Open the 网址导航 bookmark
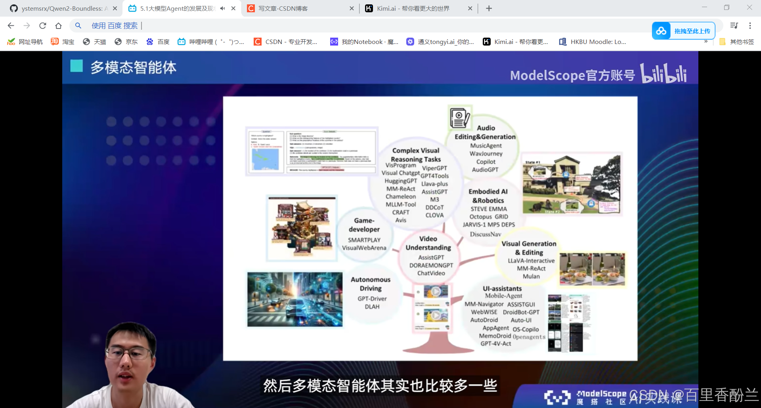The width and height of the screenshot is (761, 408). 25,42
